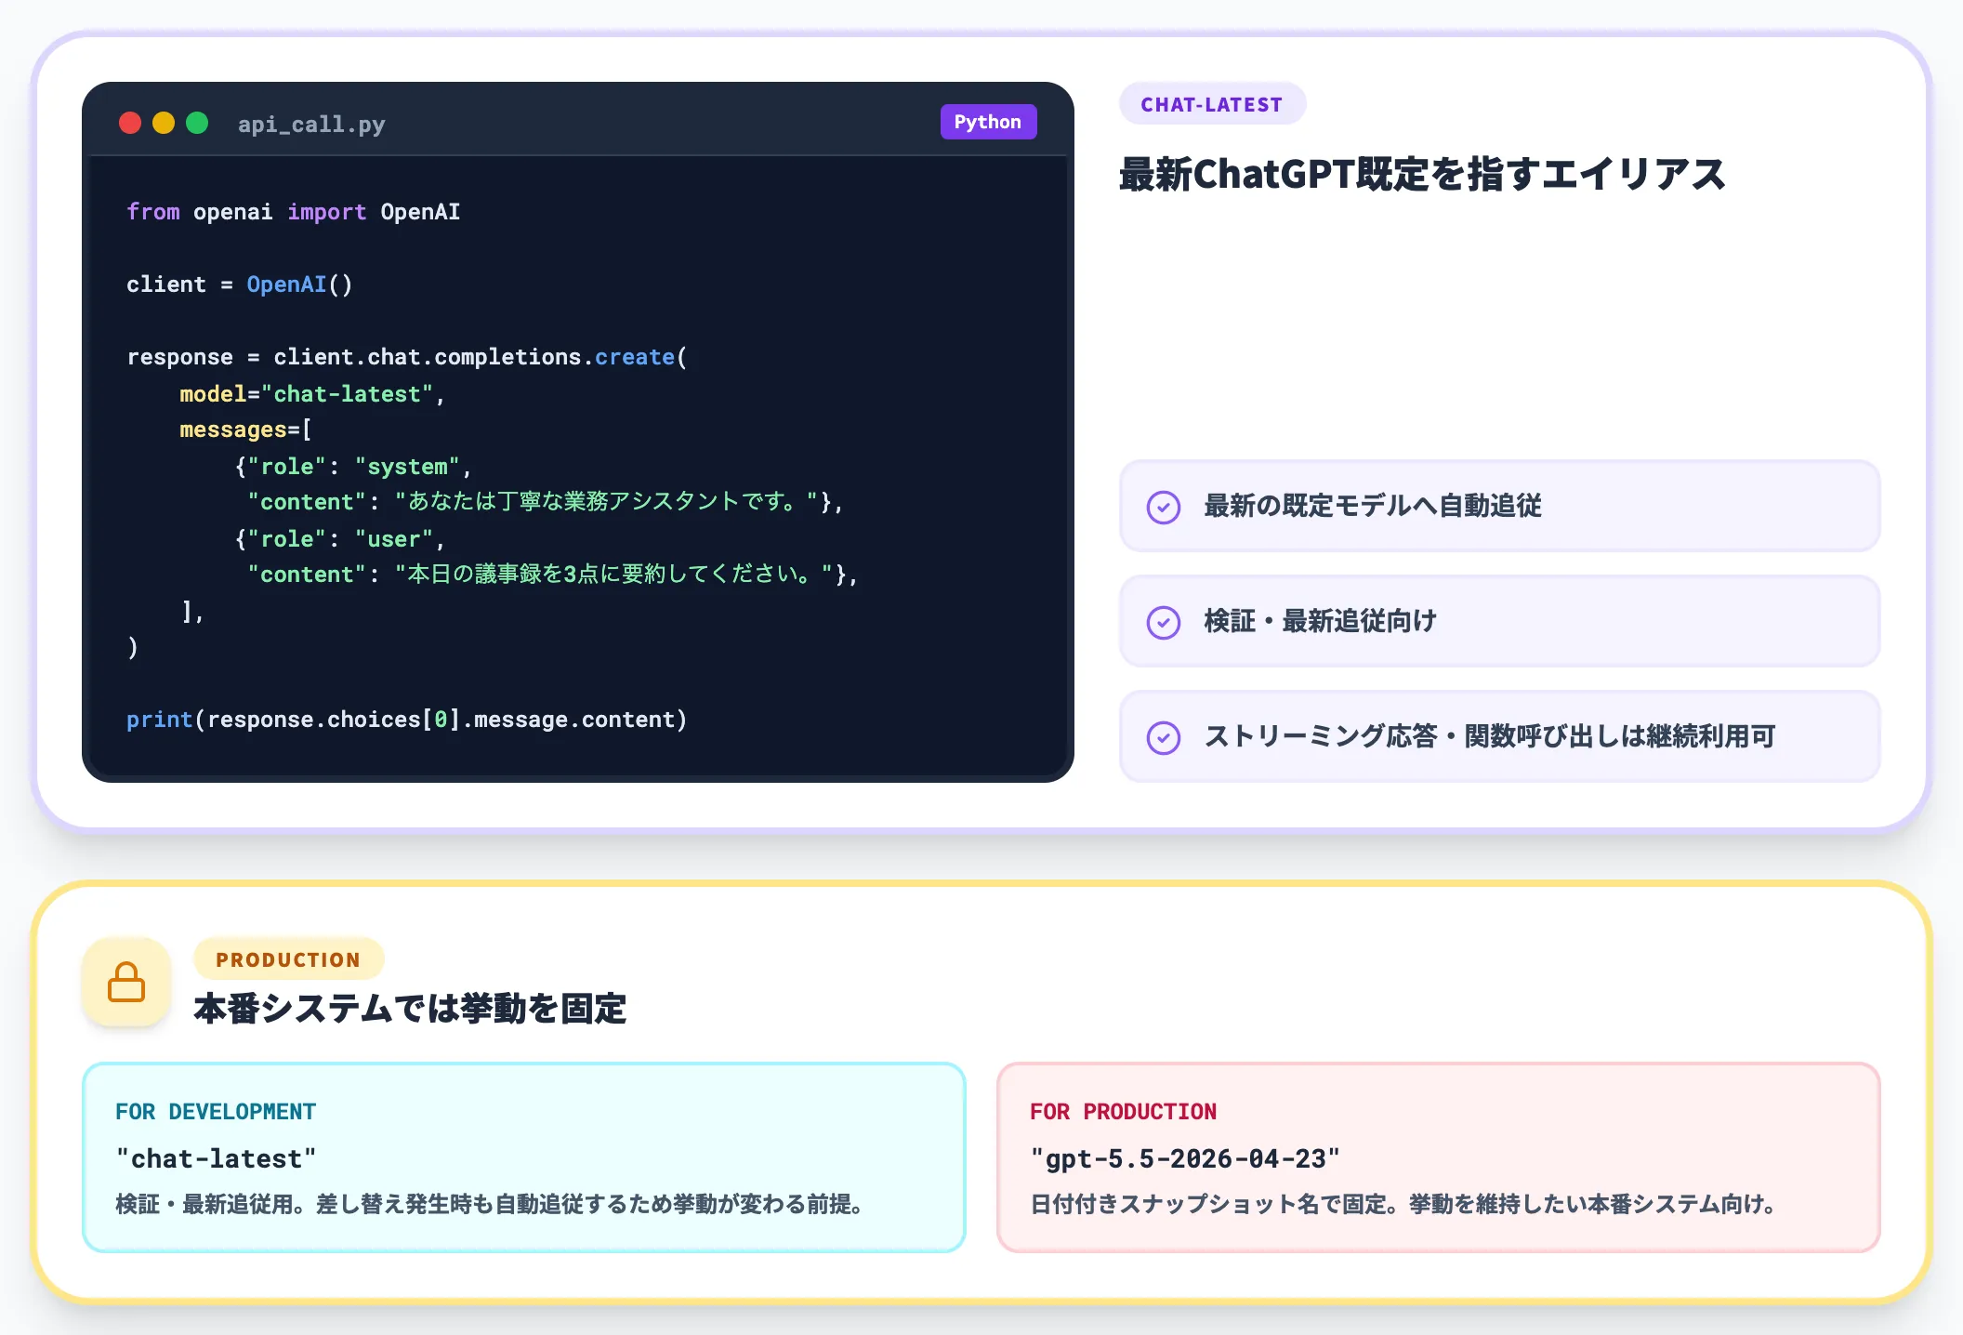Click check icon beside ストリーミング応答 item
Image resolution: width=1963 pixels, height=1335 pixels.
coord(1164,737)
